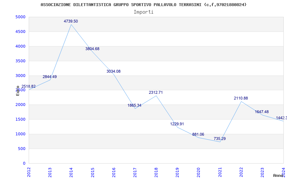Image resolution: width=287 pixels, height=179 pixels.
Task: Click the 'Euro' y-axis label
Action: click(x=18, y=91)
